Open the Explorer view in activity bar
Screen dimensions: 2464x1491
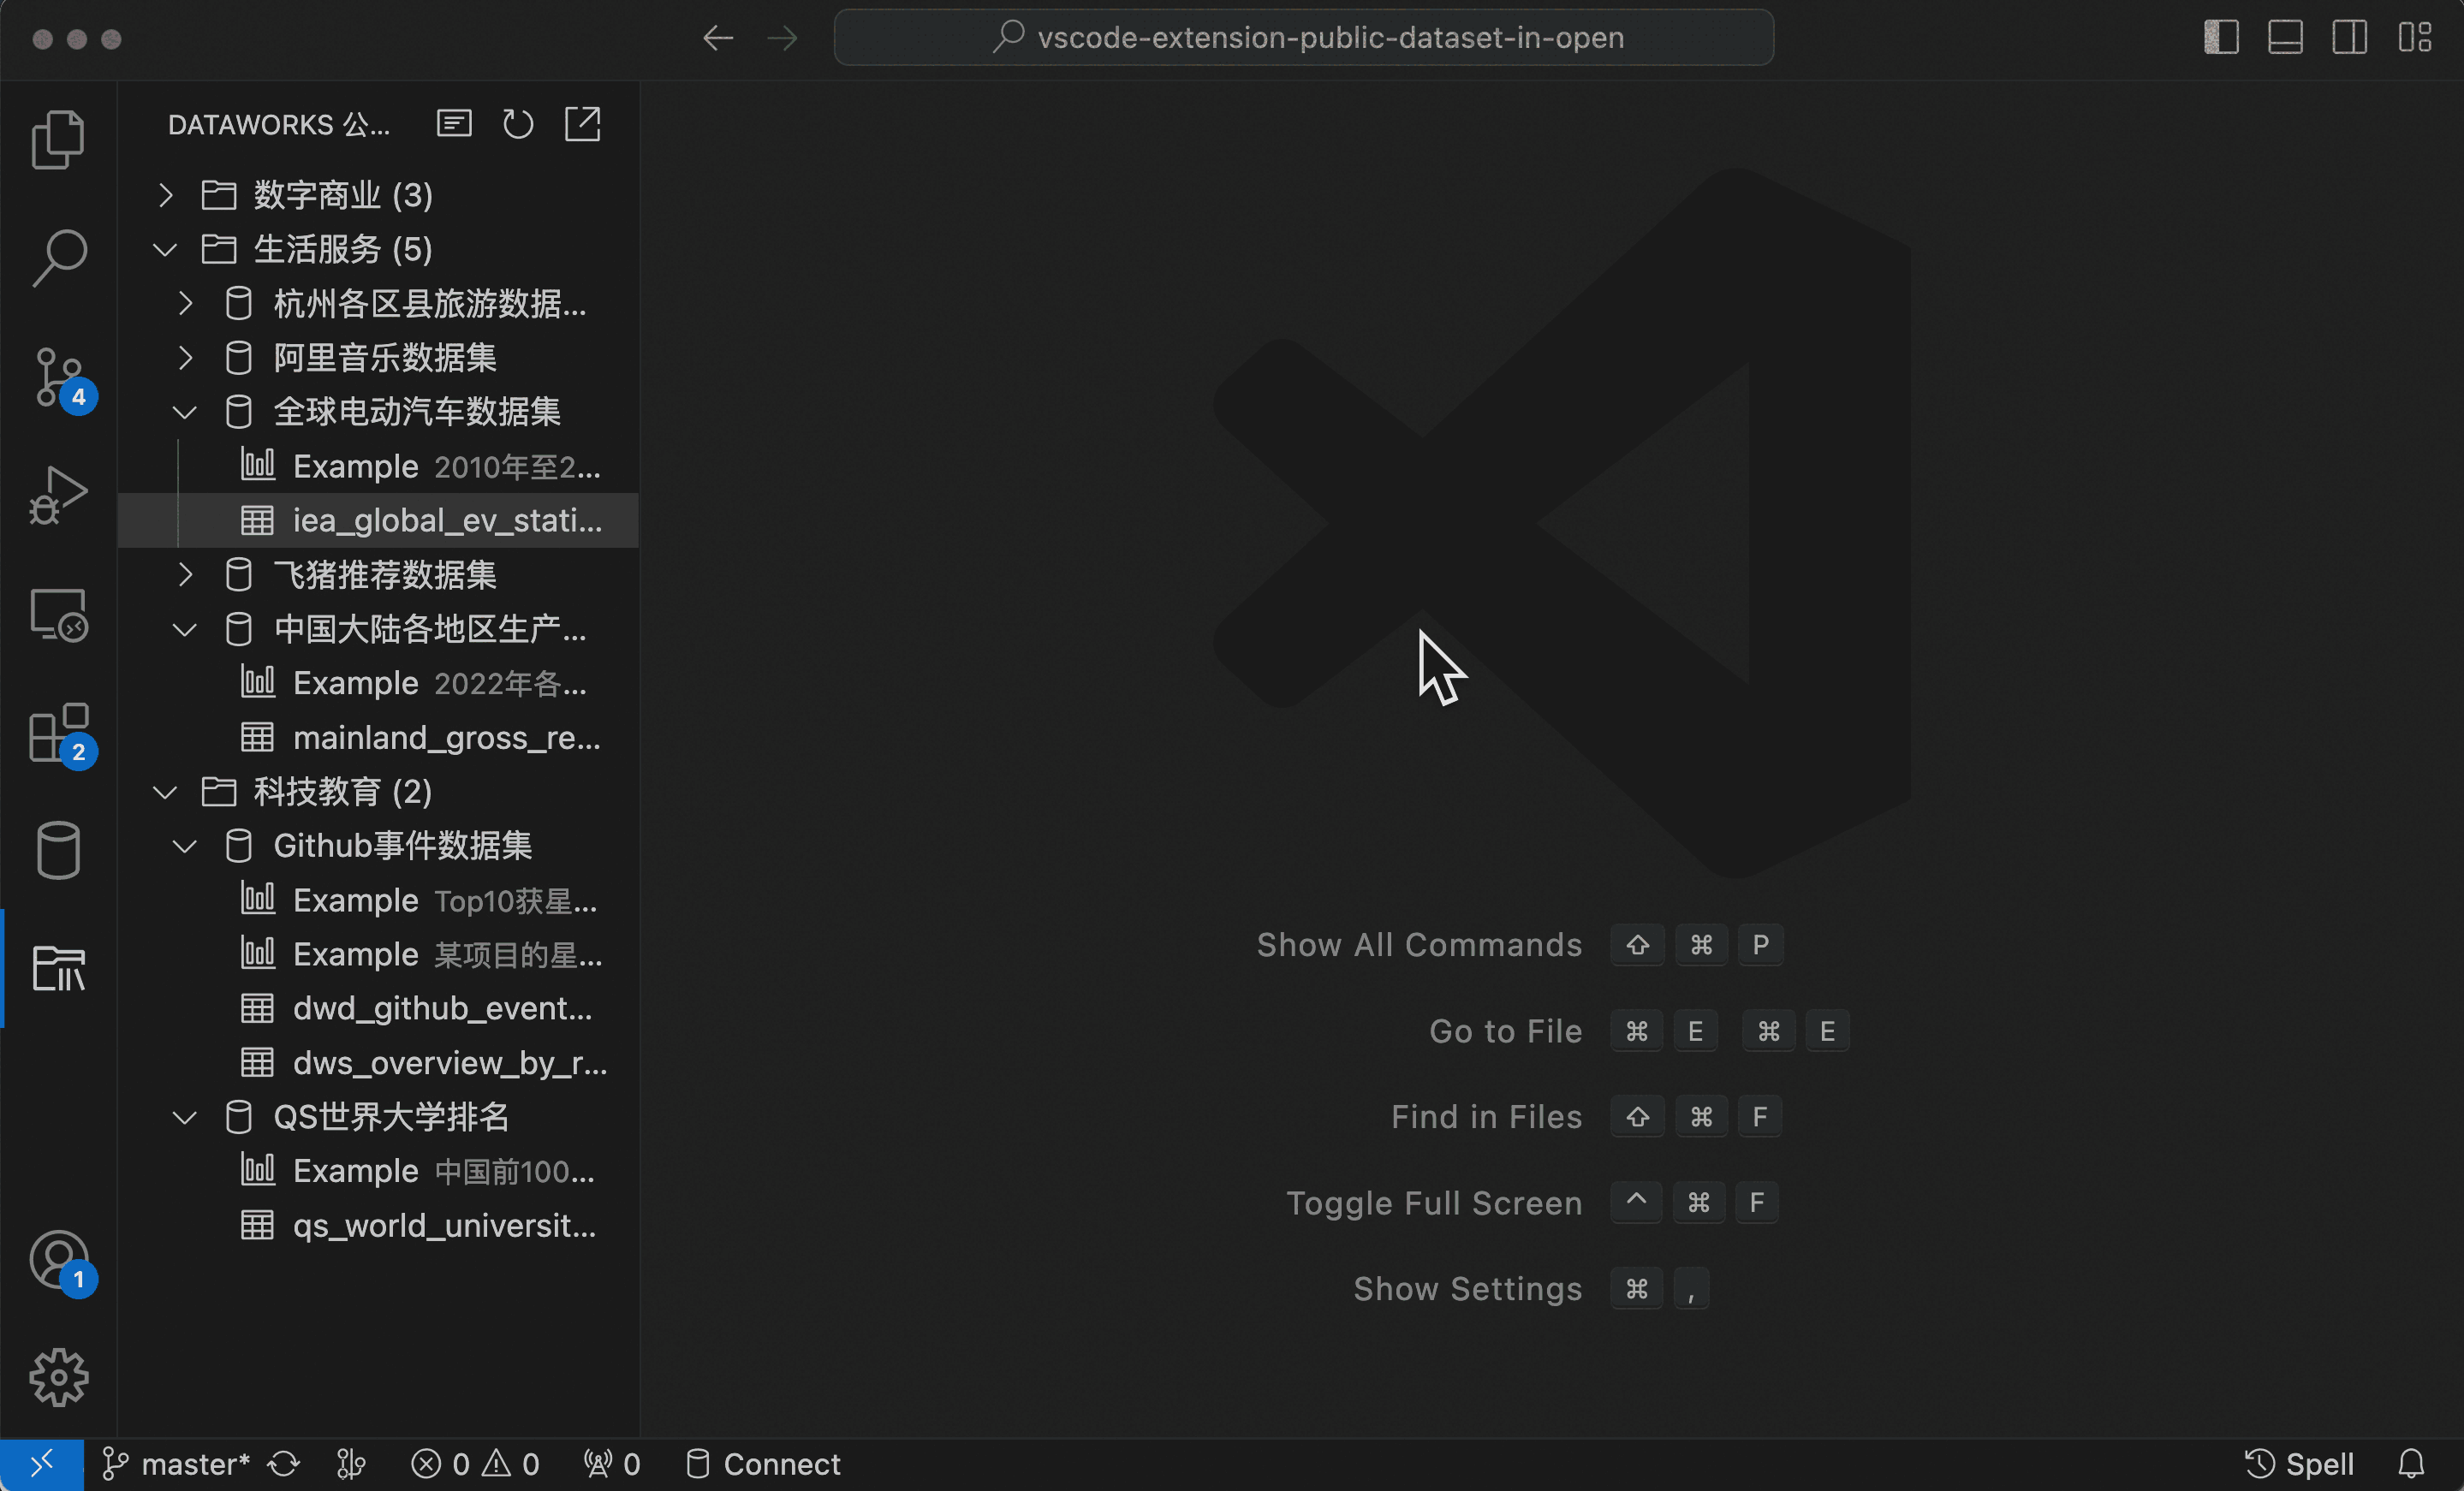point(58,139)
